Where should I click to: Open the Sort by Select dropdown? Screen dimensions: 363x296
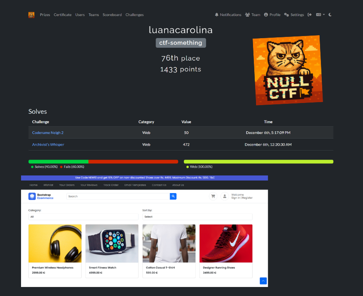pyautogui.click(x=197, y=217)
